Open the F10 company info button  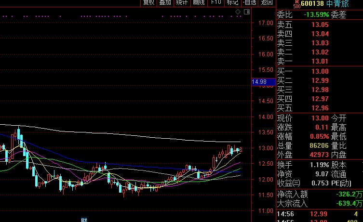pyautogui.click(x=216, y=2)
